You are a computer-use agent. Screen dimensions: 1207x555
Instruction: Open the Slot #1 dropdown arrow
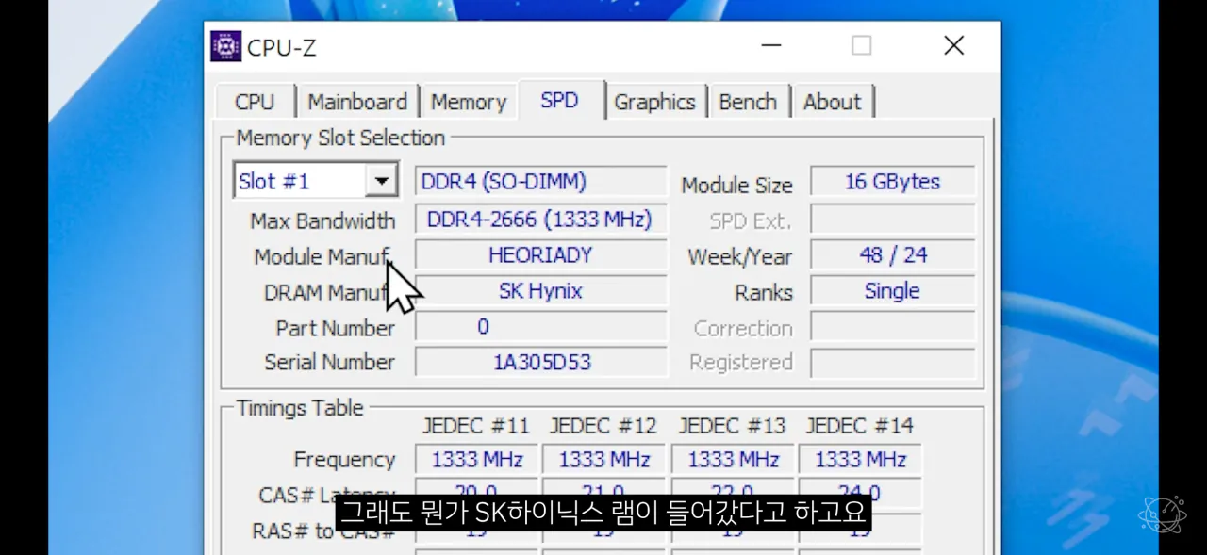click(381, 181)
